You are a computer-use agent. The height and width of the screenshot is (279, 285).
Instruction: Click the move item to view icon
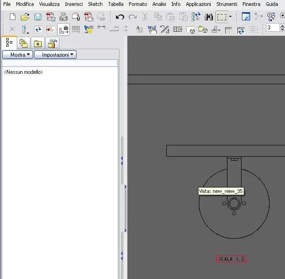216,29
